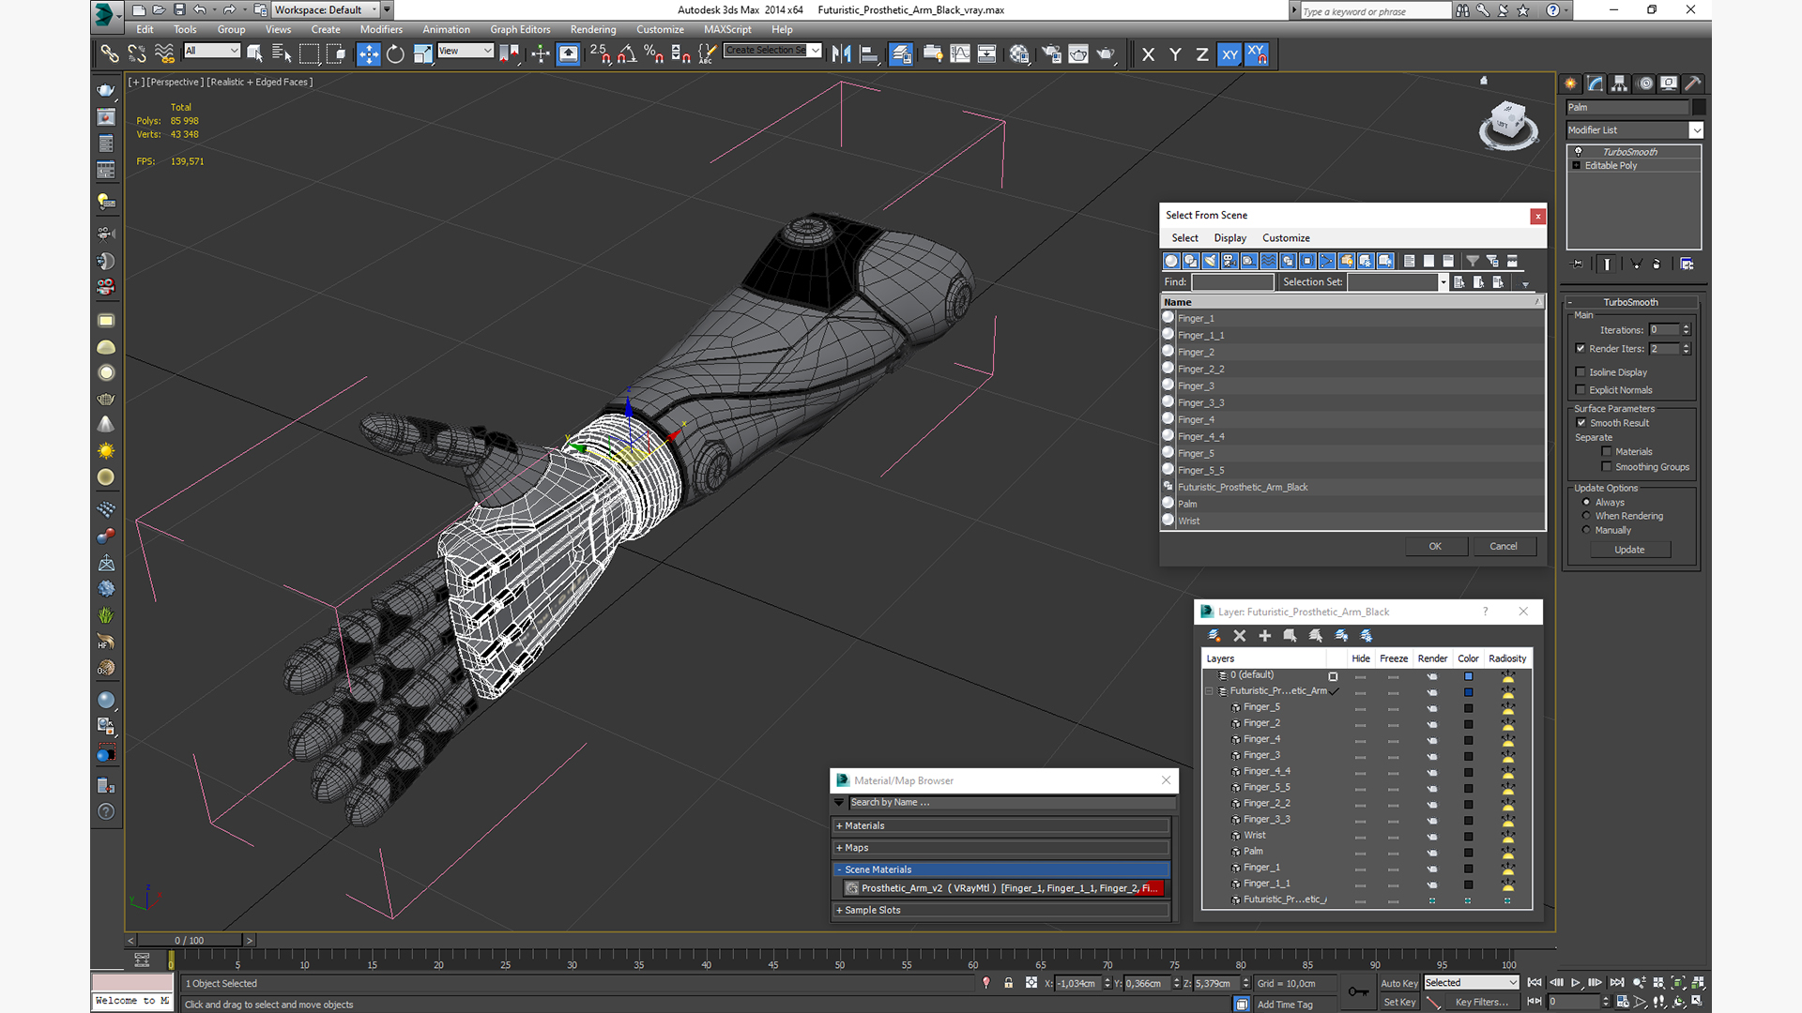Select the Manually update option
The width and height of the screenshot is (1802, 1013).
(1587, 530)
